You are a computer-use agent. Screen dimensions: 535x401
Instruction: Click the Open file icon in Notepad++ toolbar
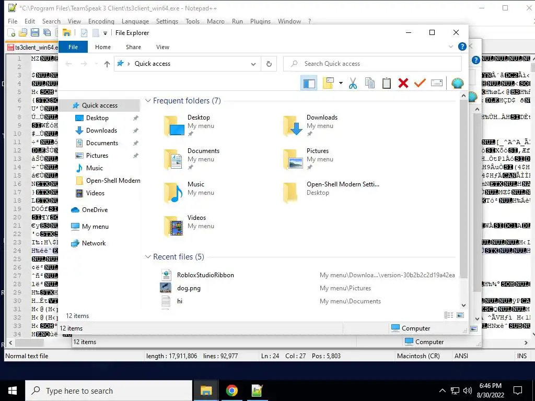23,33
